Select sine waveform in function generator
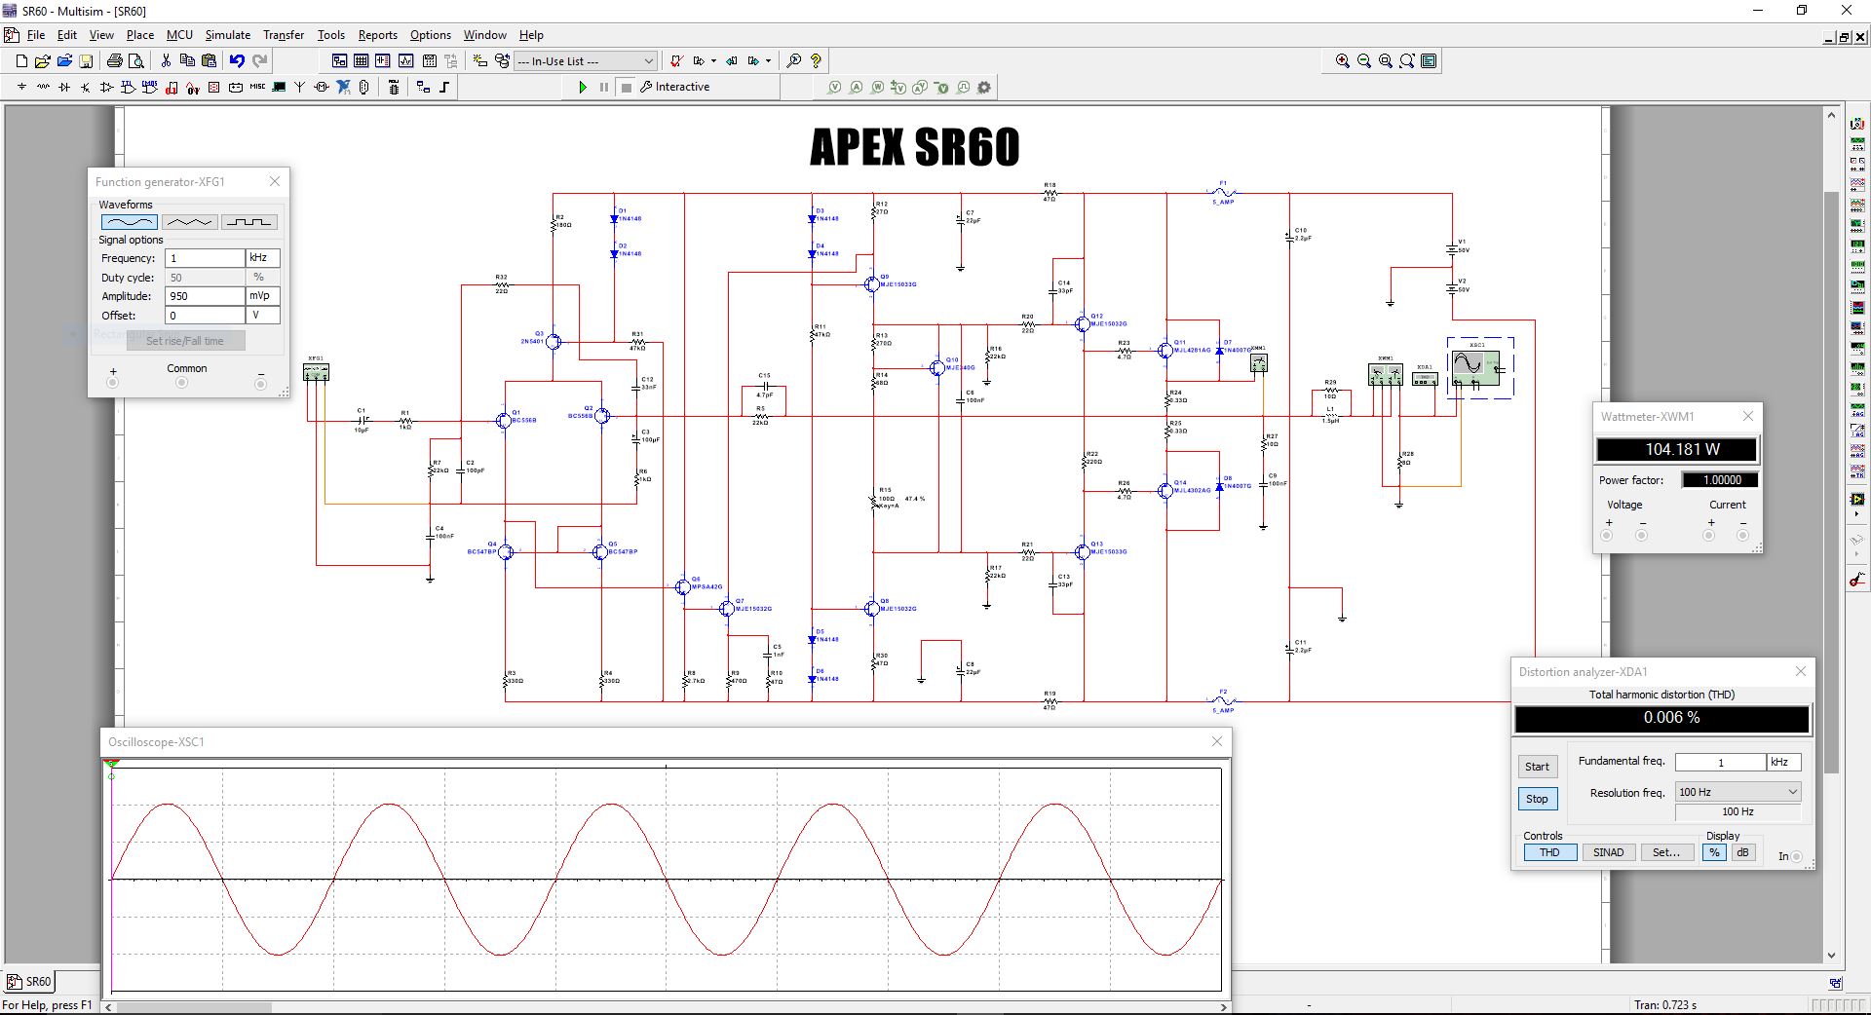This screenshot has height=1015, width=1871. tap(130, 222)
